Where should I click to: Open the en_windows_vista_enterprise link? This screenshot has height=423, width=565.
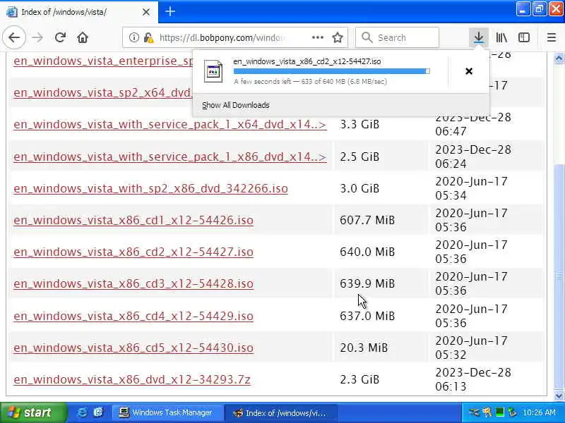103,61
